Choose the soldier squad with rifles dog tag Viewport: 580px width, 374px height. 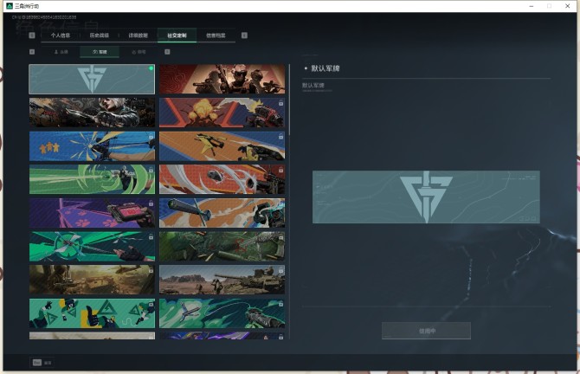pos(222,79)
